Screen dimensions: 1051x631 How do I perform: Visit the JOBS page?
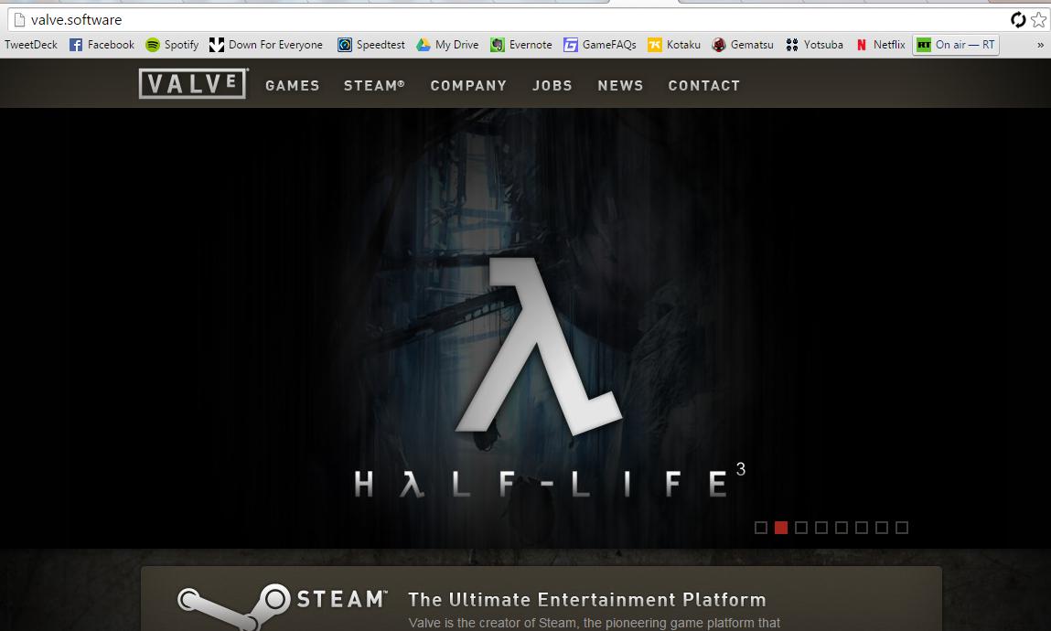coord(552,85)
